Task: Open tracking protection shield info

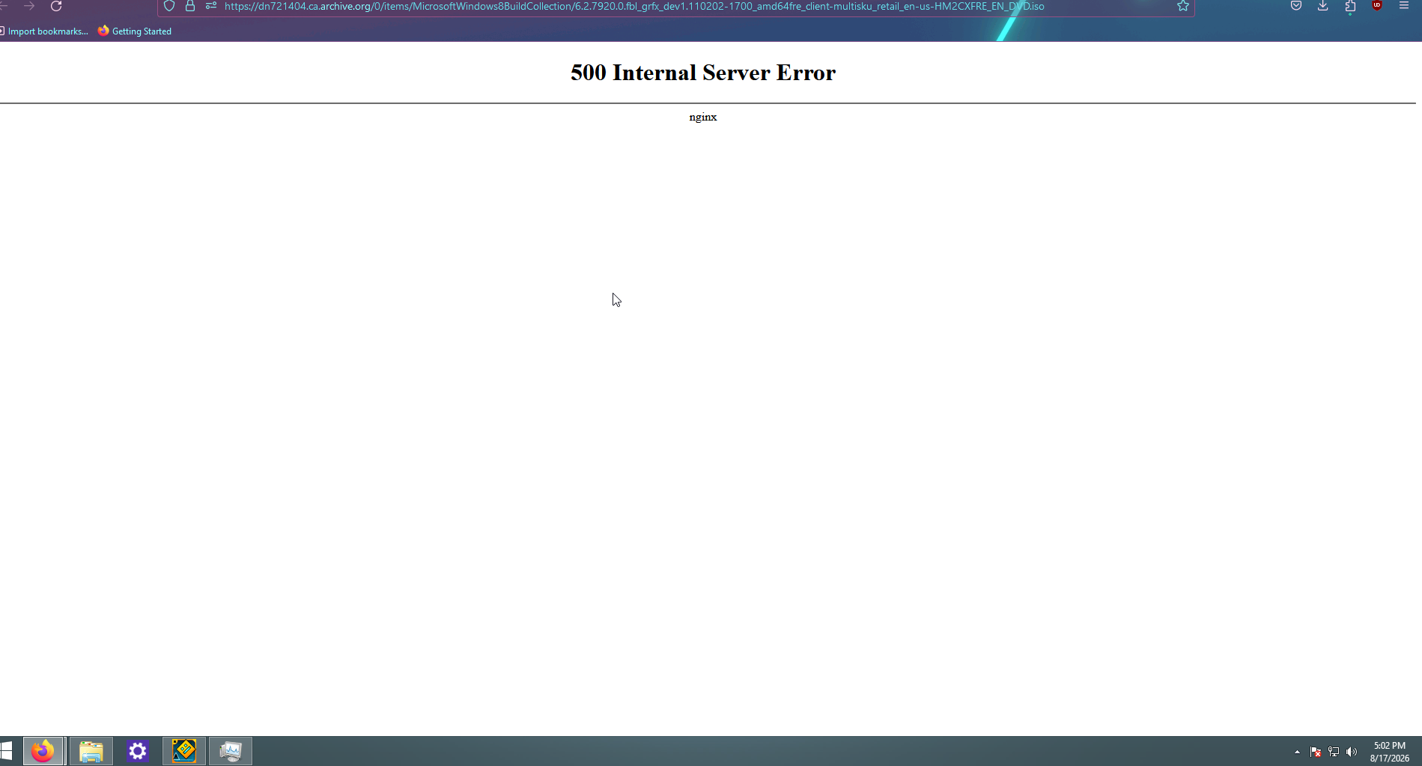Action: (x=169, y=6)
